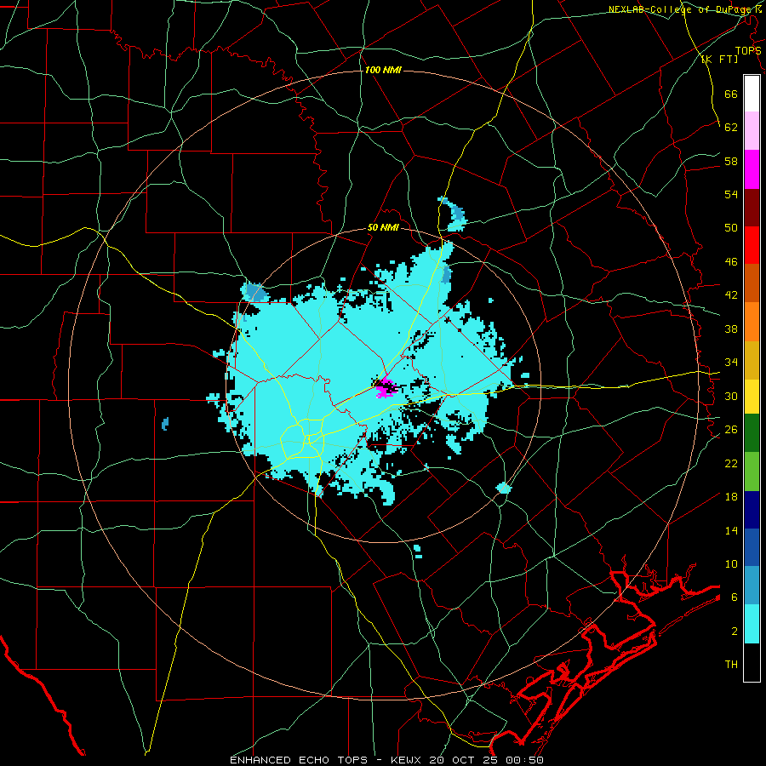Click the magenta 58 kft color band
Image resolution: width=766 pixels, height=766 pixels.
[752, 169]
